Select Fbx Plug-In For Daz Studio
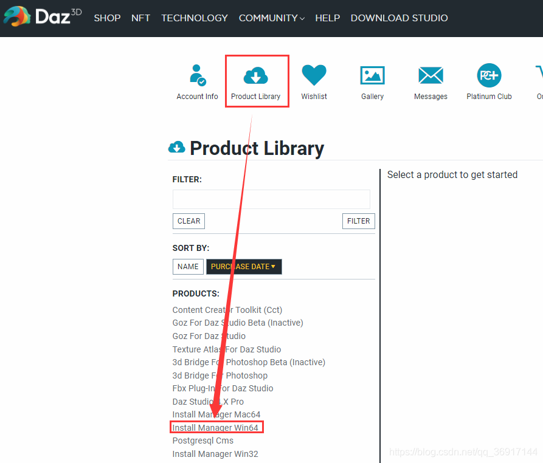The width and height of the screenshot is (543, 463). click(x=223, y=388)
